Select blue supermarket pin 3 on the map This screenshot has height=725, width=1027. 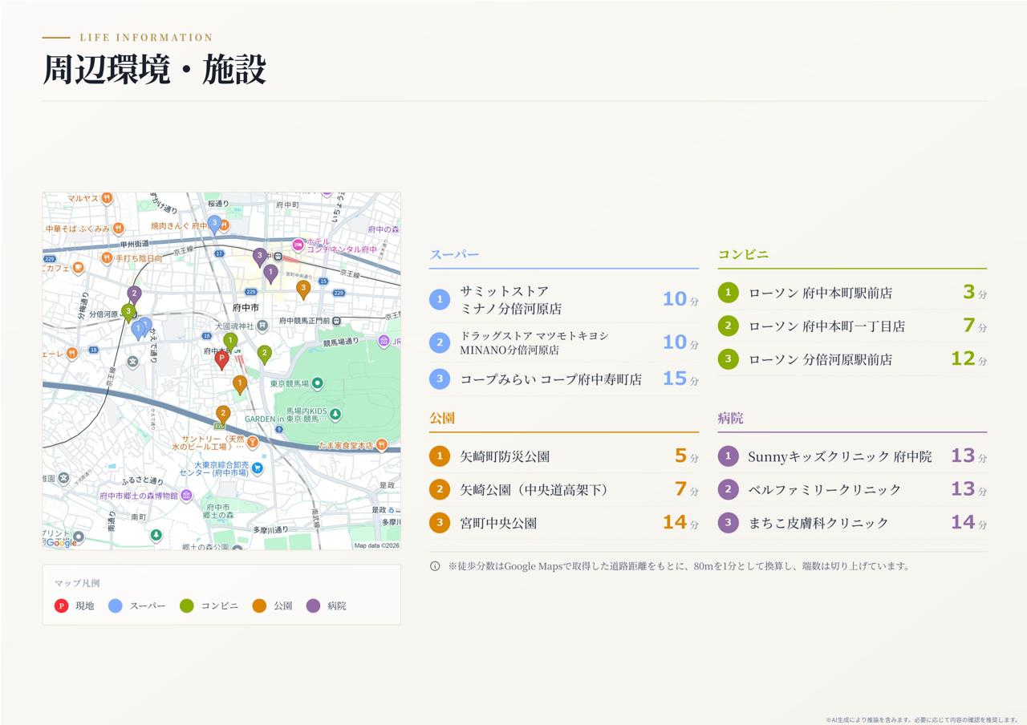(x=214, y=224)
